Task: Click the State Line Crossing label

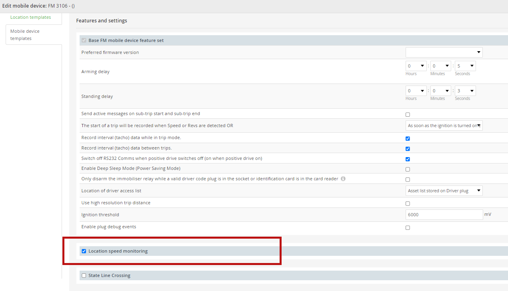Action: [109, 275]
